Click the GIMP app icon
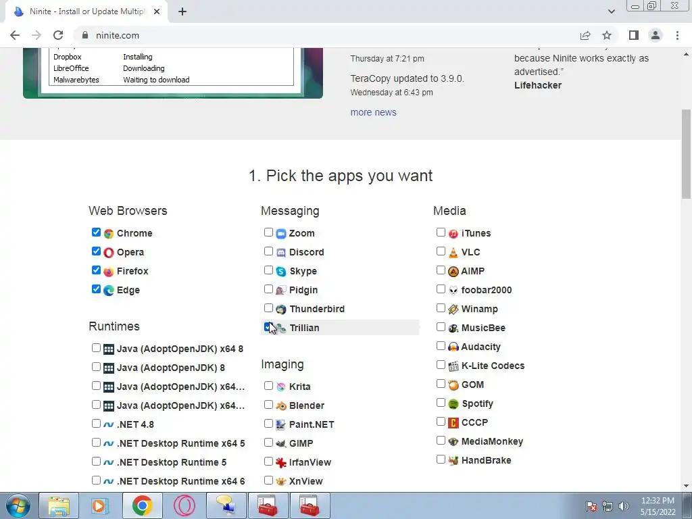692x519 pixels. (281, 443)
